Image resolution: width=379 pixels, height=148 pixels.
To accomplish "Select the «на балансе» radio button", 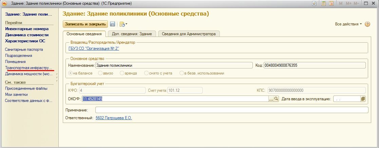I will point(71,73).
